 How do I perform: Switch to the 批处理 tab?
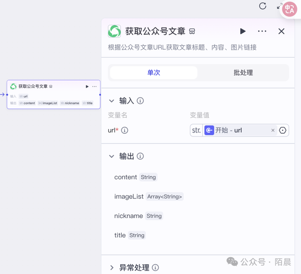click(243, 73)
